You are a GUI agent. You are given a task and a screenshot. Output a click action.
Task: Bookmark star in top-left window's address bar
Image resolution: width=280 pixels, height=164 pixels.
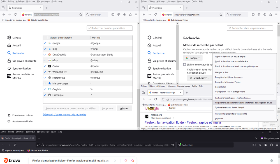(81, 15)
